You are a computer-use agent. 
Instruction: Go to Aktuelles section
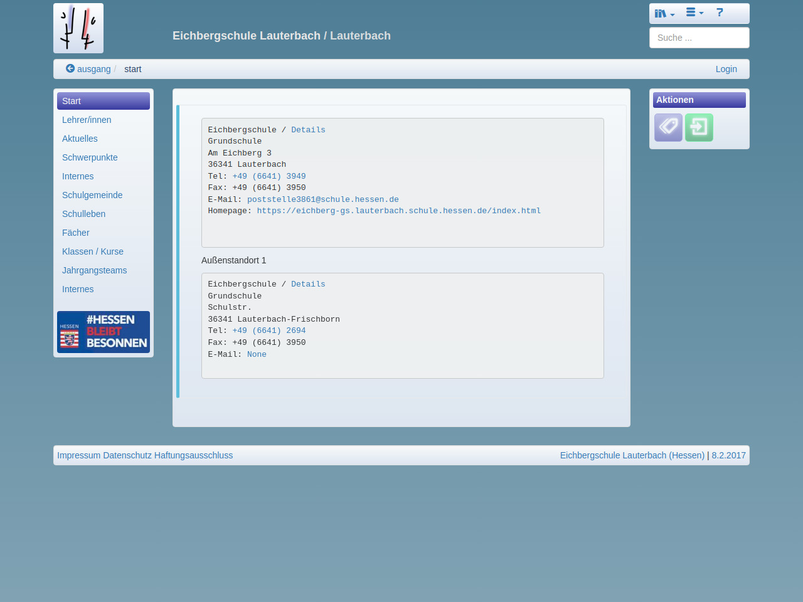click(x=80, y=139)
